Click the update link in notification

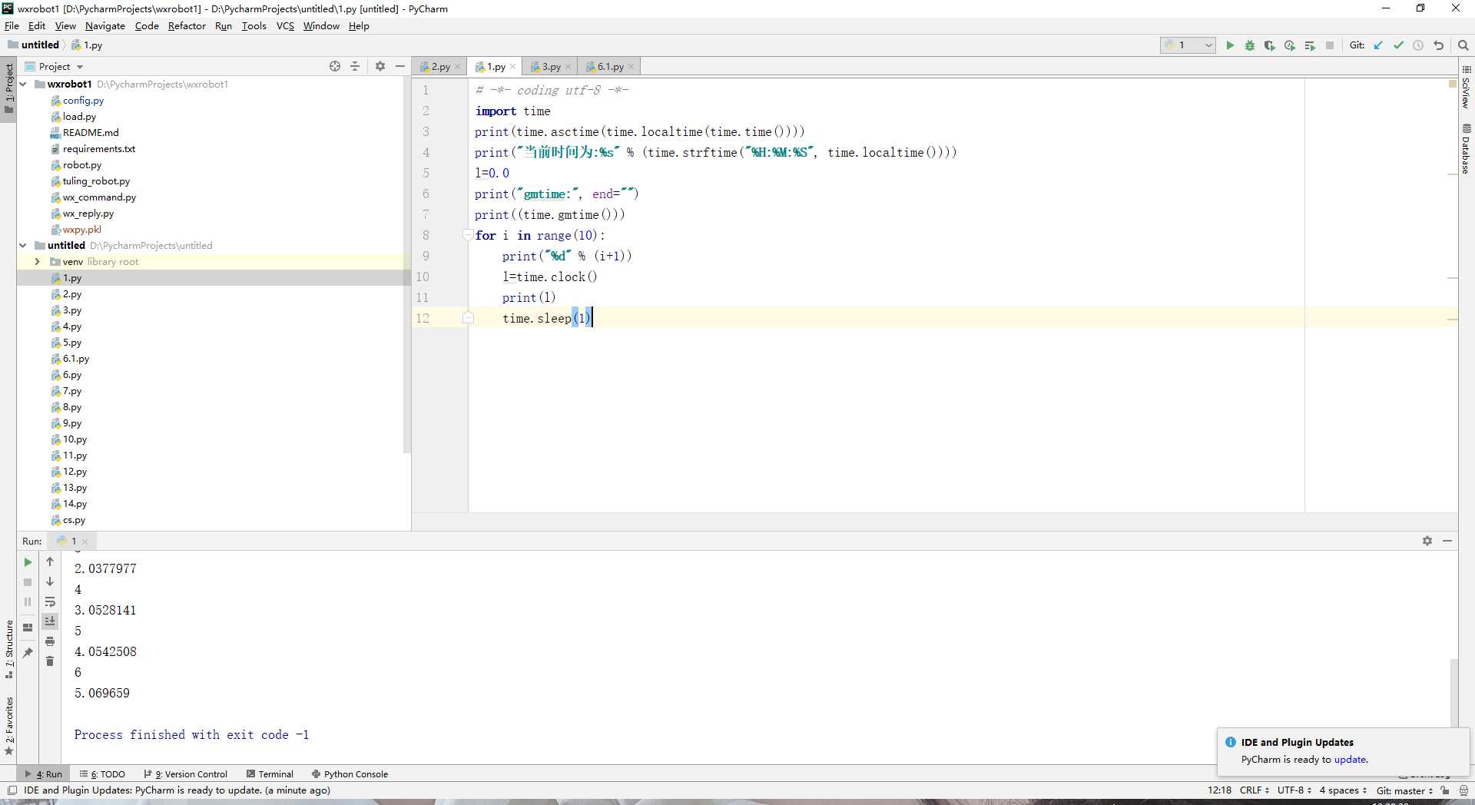coord(1350,760)
